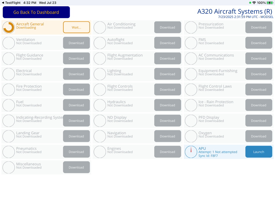275x207 pixels.
Task: Click the FMS status circle
Action: tap(191, 43)
